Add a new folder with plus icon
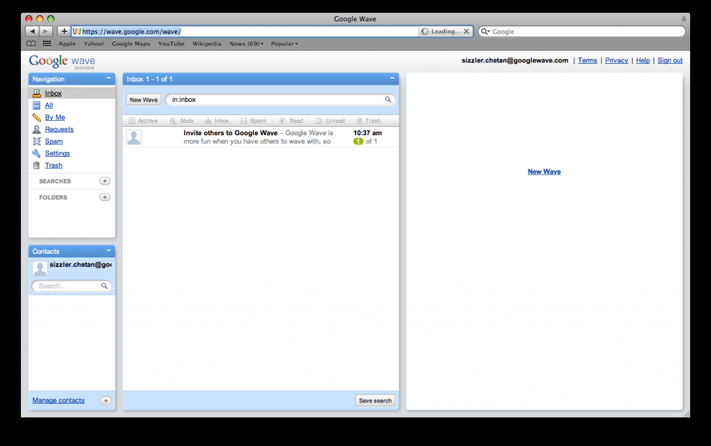Screen dimensions: 711x446 (105, 198)
